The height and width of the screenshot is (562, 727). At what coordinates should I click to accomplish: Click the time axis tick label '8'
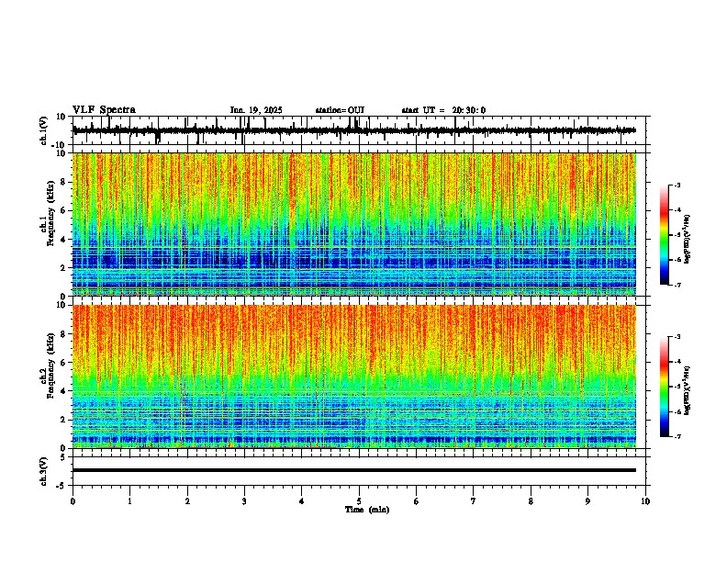(x=531, y=501)
